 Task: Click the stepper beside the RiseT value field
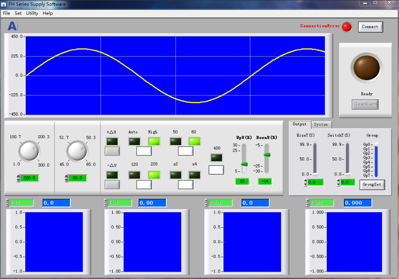click(305, 182)
